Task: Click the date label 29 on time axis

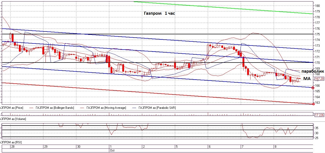Action: pos(46,147)
